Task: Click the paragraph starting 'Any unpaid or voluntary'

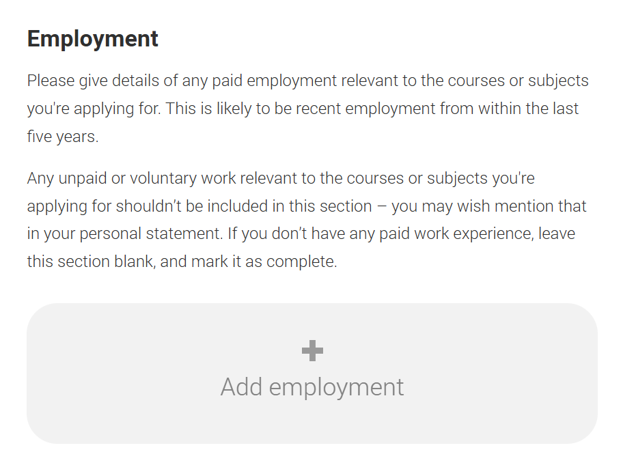Action: [307, 220]
